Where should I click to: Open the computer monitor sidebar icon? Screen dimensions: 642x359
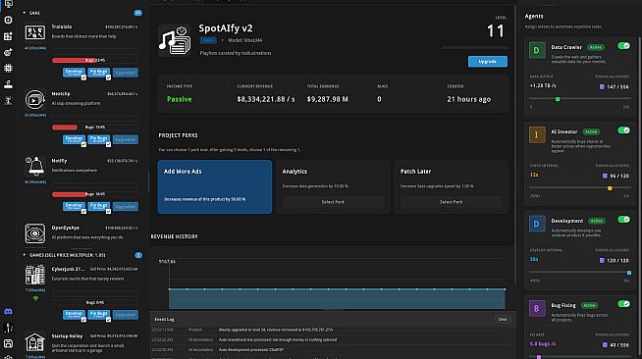coord(8,4)
